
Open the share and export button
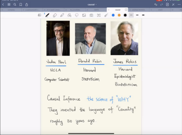[x=27, y=4]
